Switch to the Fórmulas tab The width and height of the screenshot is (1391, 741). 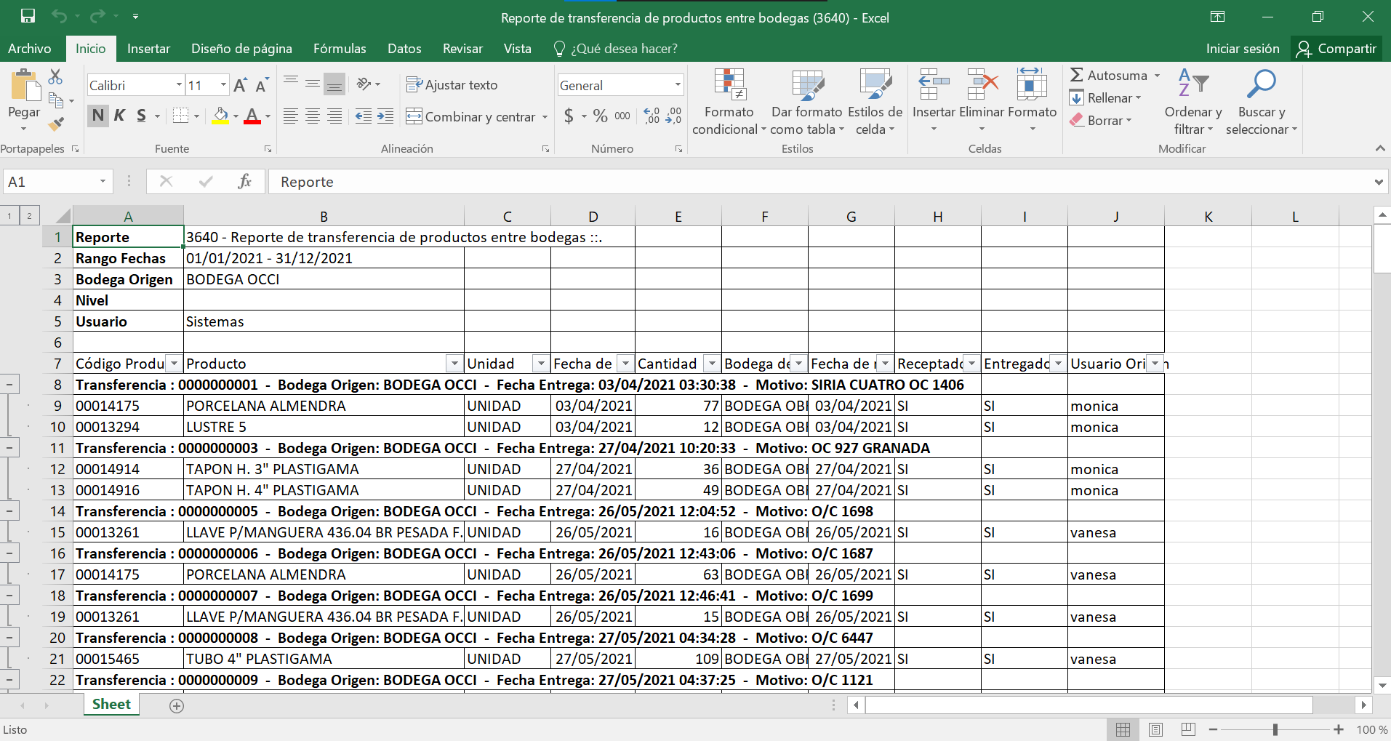click(340, 49)
